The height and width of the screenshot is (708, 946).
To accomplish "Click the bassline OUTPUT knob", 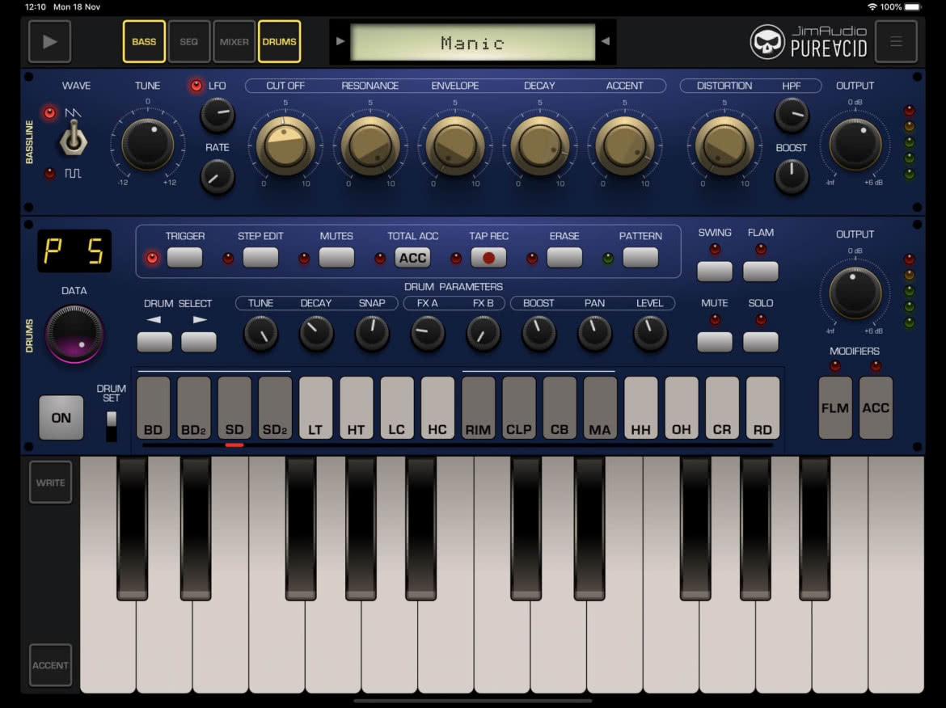I will pyautogui.click(x=855, y=144).
